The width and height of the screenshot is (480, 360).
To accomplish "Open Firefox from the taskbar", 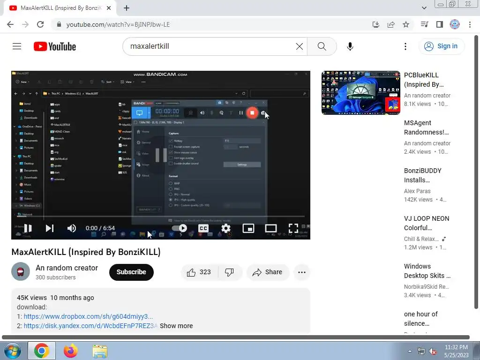I will (x=71, y=351).
